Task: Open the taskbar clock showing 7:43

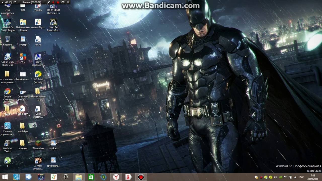Action: [313, 177]
